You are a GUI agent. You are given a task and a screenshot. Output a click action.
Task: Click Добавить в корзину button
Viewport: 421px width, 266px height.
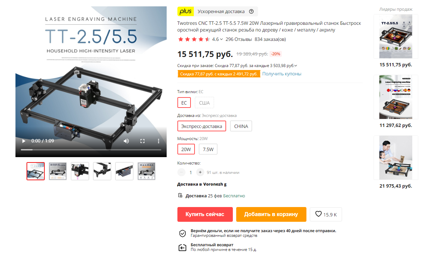pyautogui.click(x=271, y=214)
